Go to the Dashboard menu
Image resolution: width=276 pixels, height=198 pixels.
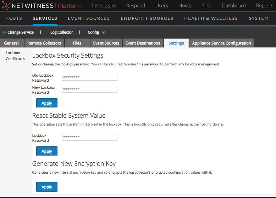coord(233,6)
